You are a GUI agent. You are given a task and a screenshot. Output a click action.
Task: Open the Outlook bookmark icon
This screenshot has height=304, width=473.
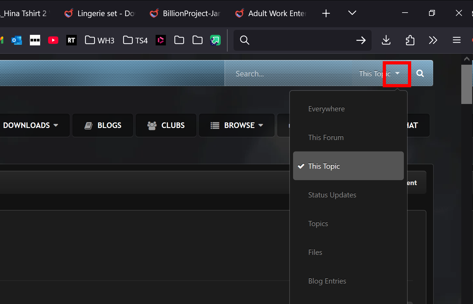pos(17,40)
